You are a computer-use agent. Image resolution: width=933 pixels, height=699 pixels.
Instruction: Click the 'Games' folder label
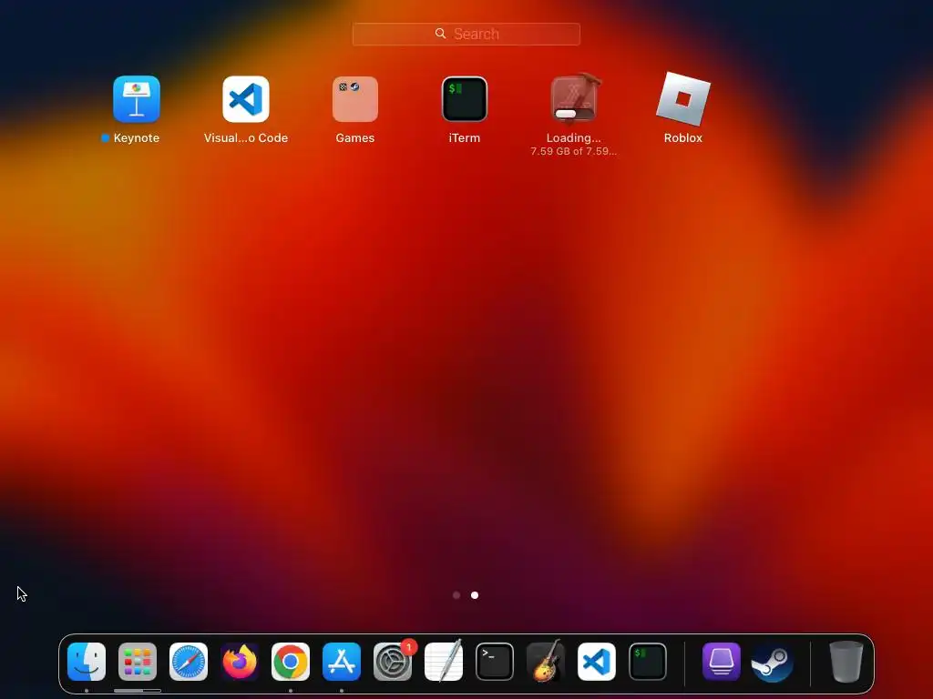coord(355,138)
